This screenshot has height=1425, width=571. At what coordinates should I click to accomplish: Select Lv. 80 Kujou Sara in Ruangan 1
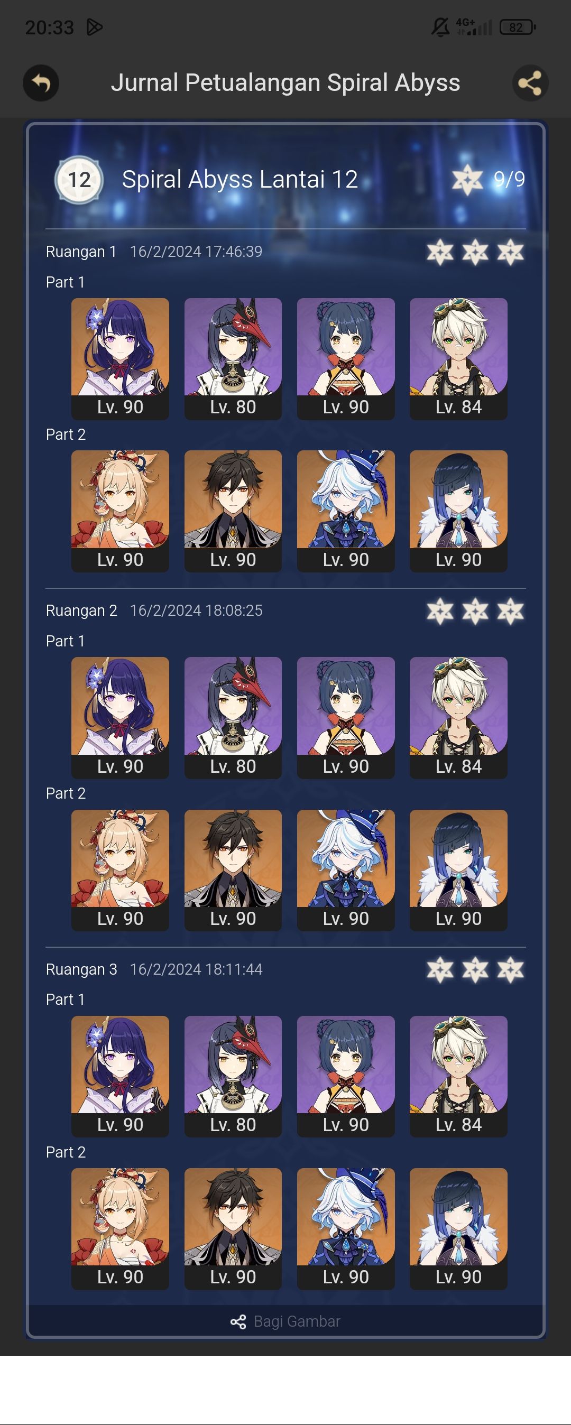click(x=233, y=358)
